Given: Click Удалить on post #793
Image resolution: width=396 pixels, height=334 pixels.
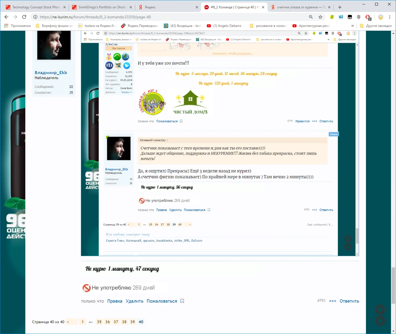Looking at the screenshot, I should 135,301.
